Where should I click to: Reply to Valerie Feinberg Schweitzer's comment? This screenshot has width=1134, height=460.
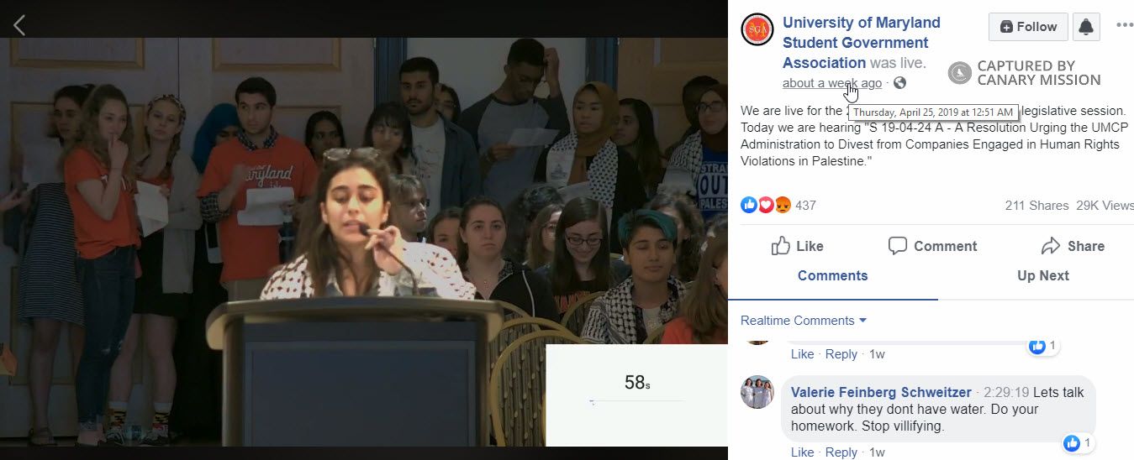pyautogui.click(x=841, y=452)
